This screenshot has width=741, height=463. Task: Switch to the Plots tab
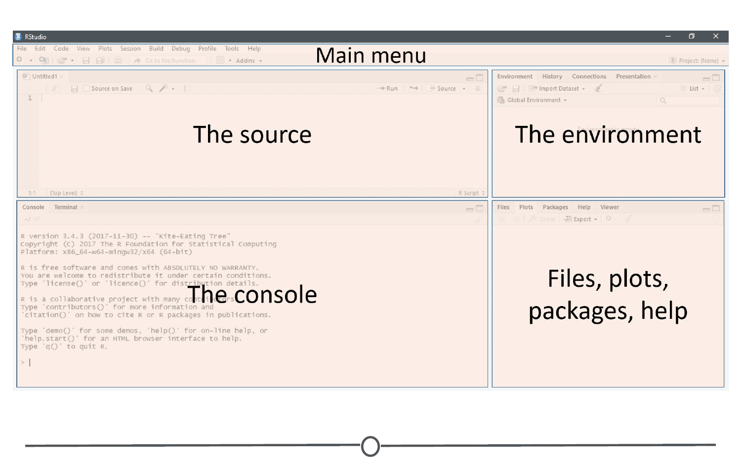pos(526,207)
